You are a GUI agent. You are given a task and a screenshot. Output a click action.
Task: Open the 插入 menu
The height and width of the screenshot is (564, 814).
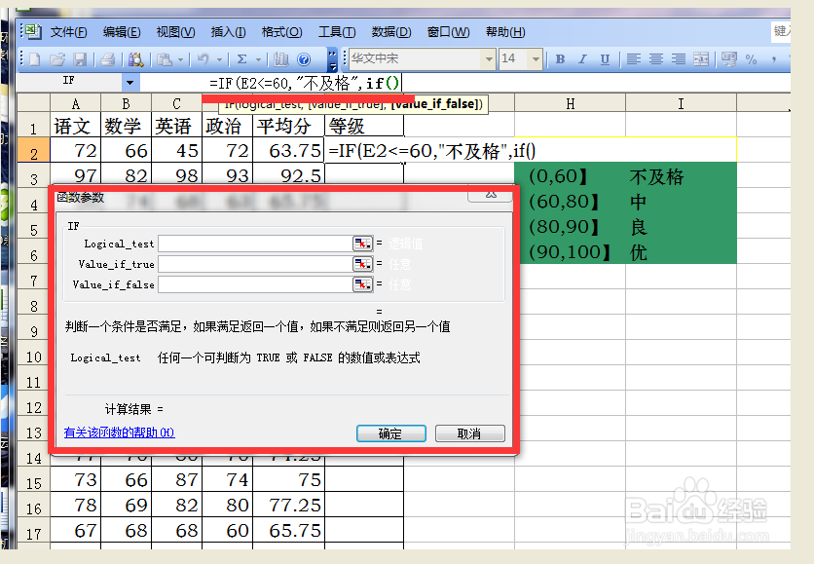pyautogui.click(x=228, y=31)
